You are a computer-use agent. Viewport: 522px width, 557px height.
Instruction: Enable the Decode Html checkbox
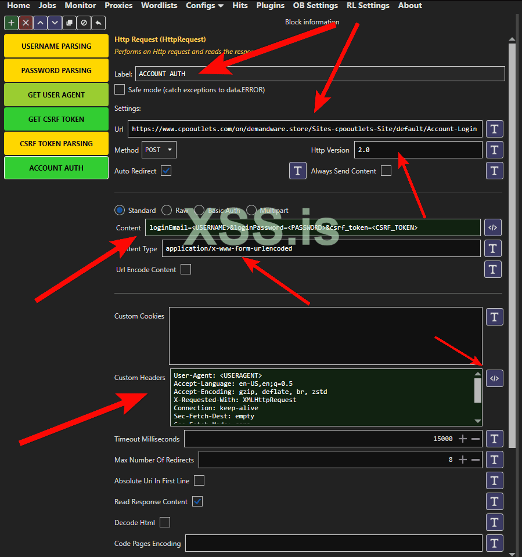tap(165, 523)
